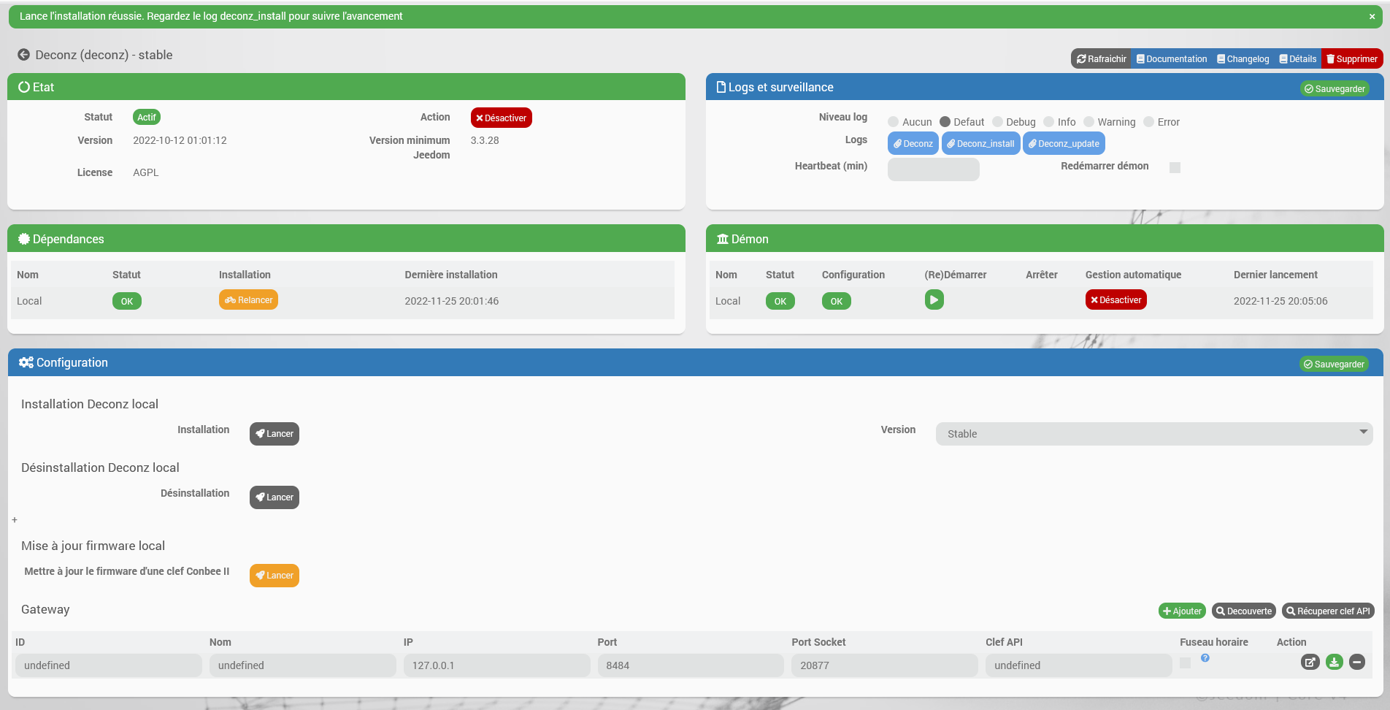This screenshot has height=710, width=1390.
Task: Add a new gateway with Ajouter
Action: pos(1182,611)
